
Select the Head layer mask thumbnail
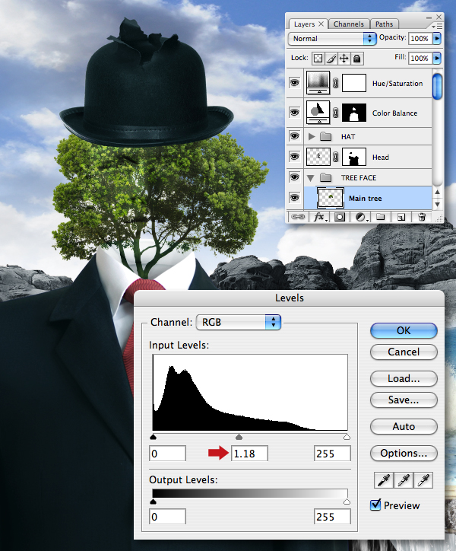(354, 157)
